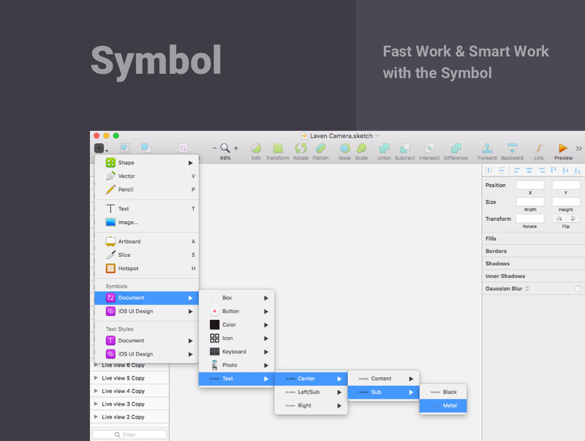Click the zoom magnifier icon
The height and width of the screenshot is (441, 585).
click(225, 148)
